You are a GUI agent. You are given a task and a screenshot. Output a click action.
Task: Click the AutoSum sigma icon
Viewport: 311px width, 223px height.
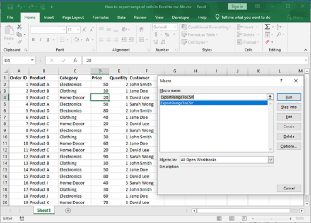tap(267, 27)
